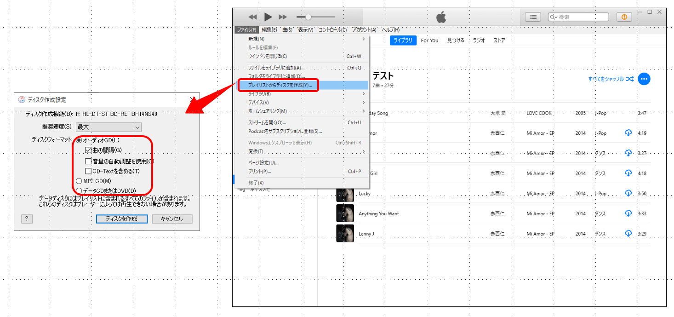Image resolution: width=674 pixels, height=317 pixels.
Task: Click the cloud download icon on the 4:18 row
Action: tap(628, 173)
